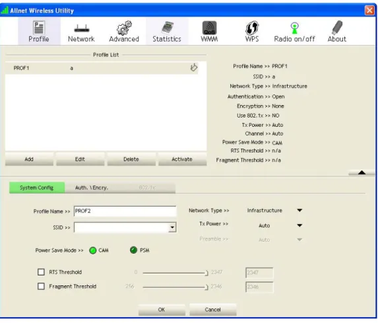The width and height of the screenshot is (378, 323).
Task: Click the 'Use 802.1x >> NO' detail text
Action: coord(258,116)
